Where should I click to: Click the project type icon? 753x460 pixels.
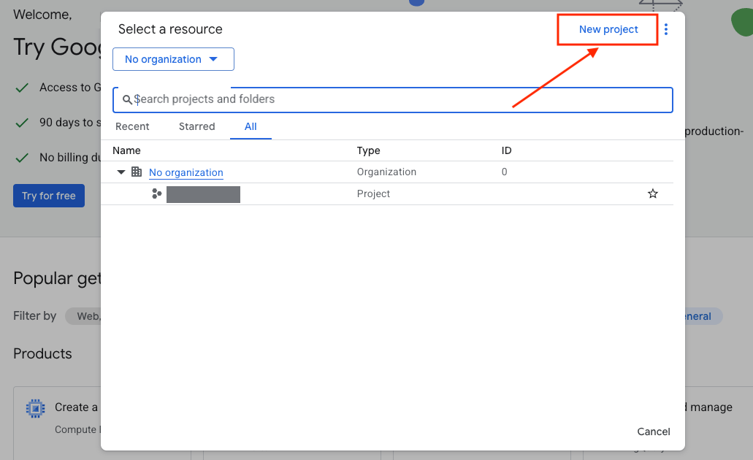(x=156, y=194)
